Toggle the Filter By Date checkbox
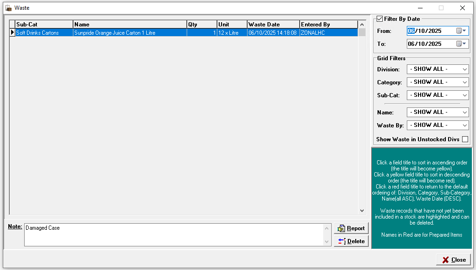 click(380, 19)
